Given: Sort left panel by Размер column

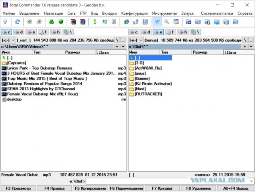Looking at the screenshot, I should tap(80, 52).
